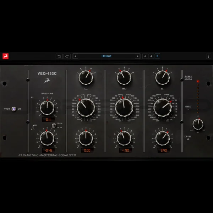Image resolution: width=213 pixels, height=213 pixels.
Task: Click the LO shelving gain knob
Action: 47,138
